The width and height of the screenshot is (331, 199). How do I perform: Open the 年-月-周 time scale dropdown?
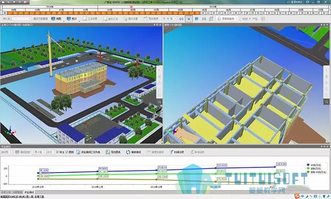pyautogui.click(x=169, y=19)
